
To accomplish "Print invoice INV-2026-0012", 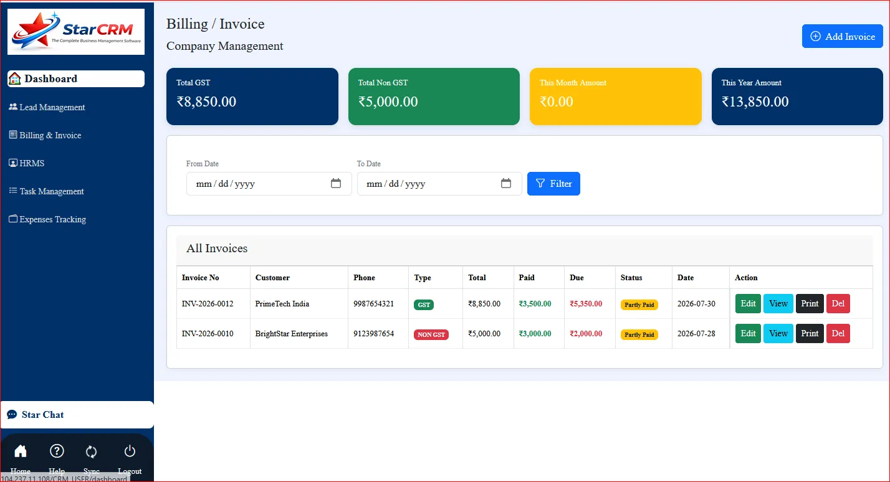I will coord(810,304).
